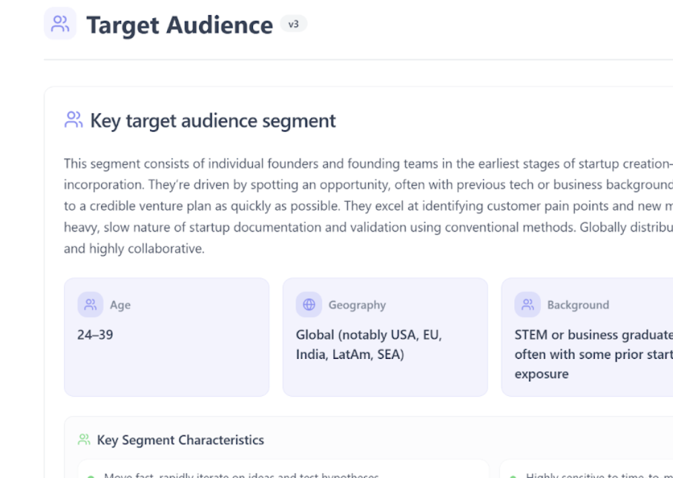Select the Target Audience page title

click(180, 25)
